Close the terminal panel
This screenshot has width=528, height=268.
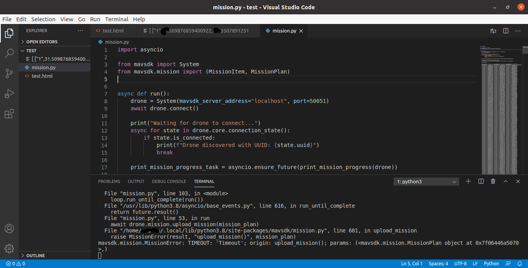tap(518, 181)
